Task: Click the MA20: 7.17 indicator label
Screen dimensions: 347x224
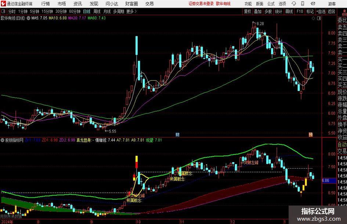Action: point(77,18)
